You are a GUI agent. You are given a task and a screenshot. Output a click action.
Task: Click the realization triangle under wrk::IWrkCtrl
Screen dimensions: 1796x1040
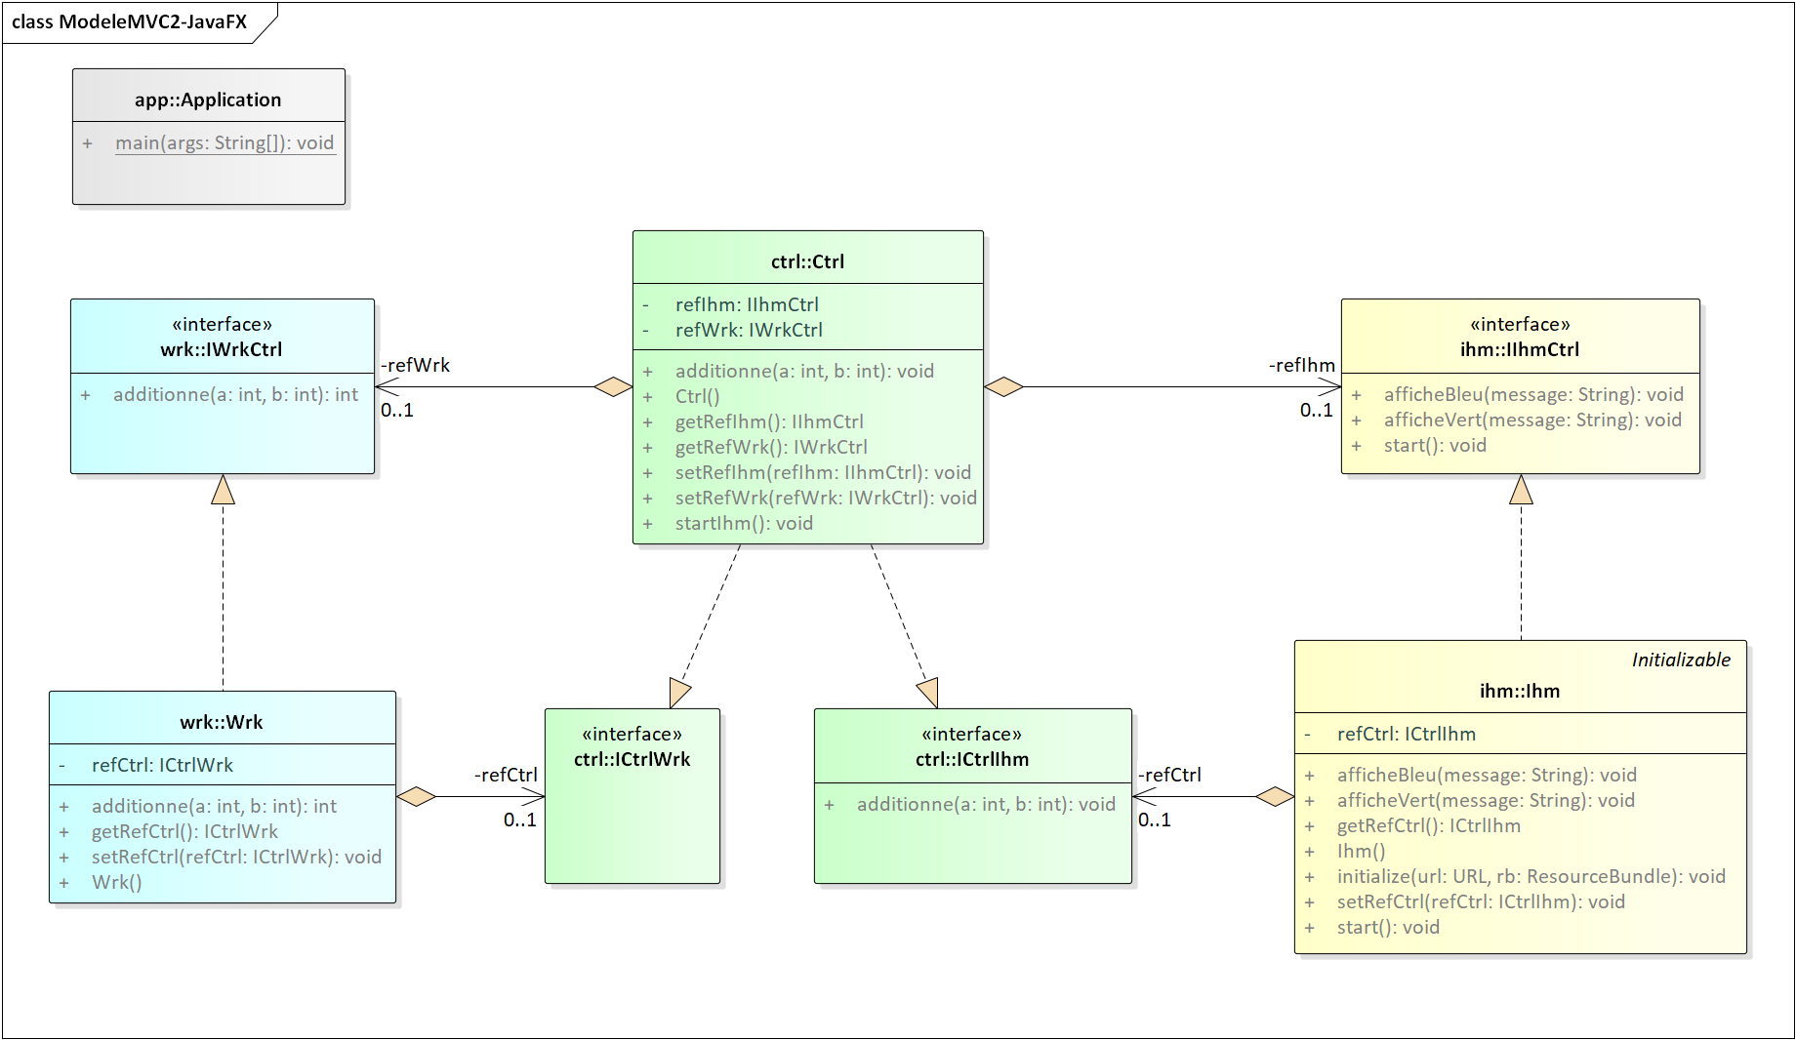(223, 490)
